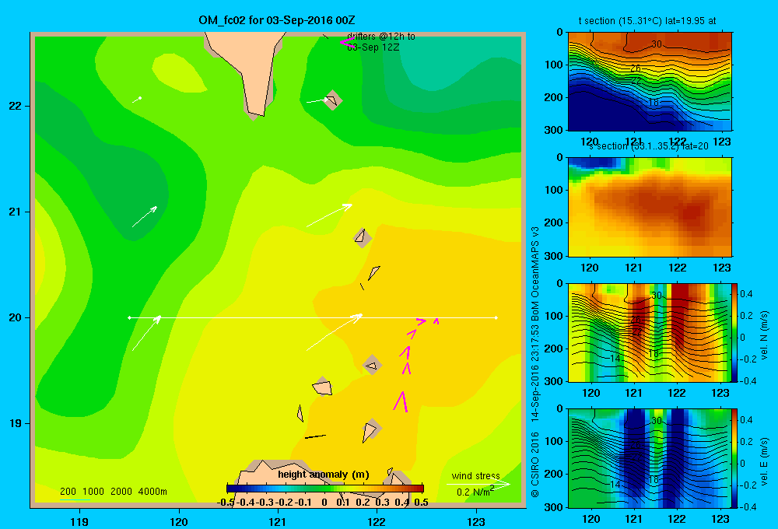Click the white section line at latitude 20
Viewport: 778px width, 529px height.
pos(313,317)
